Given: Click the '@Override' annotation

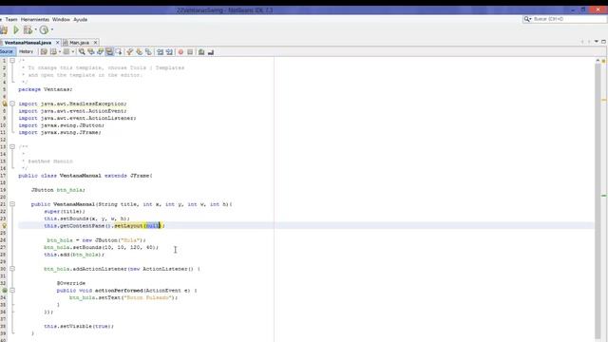Looking at the screenshot, I should pyautogui.click(x=71, y=283).
